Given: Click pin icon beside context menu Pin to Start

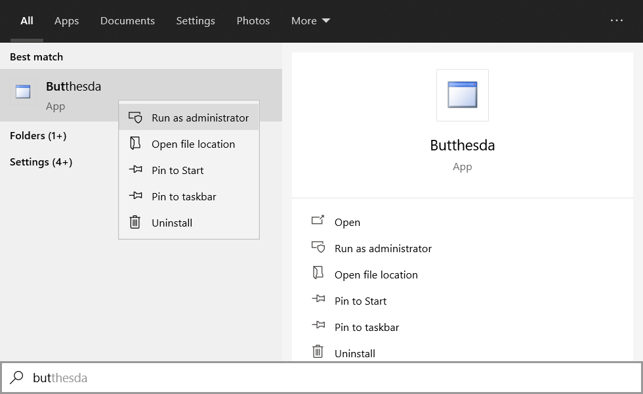Looking at the screenshot, I should click(x=135, y=169).
